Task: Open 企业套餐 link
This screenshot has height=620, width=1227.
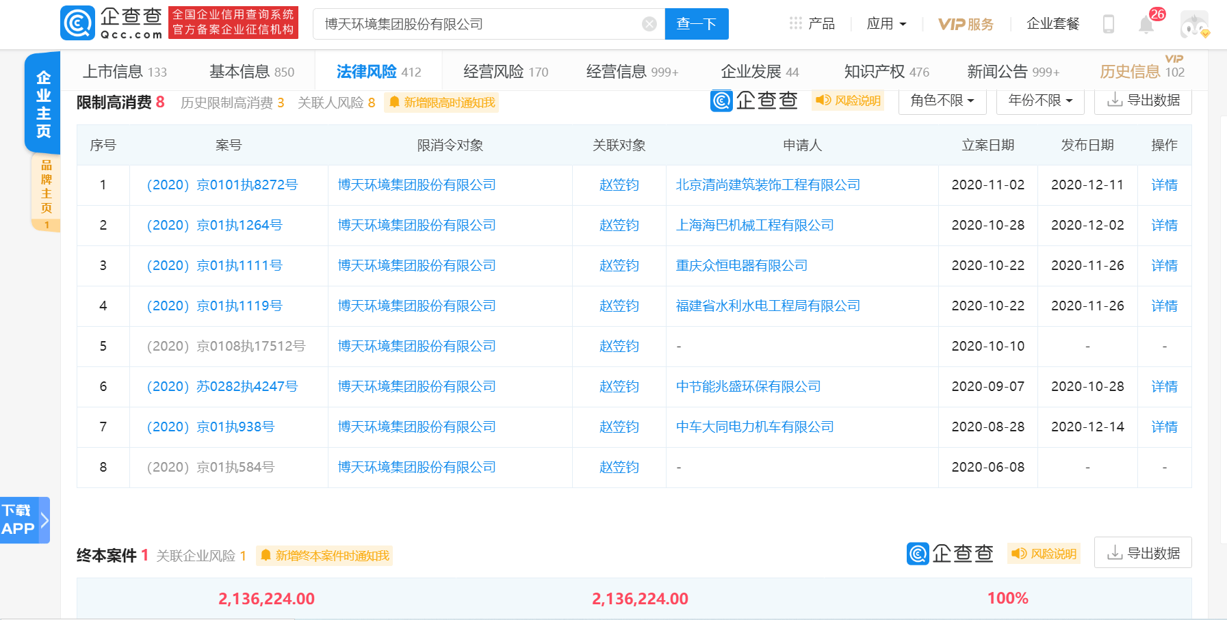Action: pos(1053,24)
